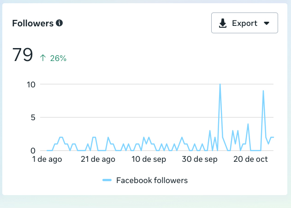Screen dimensions: 291x208
Task: Click the info icon next to Followers
Action: click(x=59, y=23)
